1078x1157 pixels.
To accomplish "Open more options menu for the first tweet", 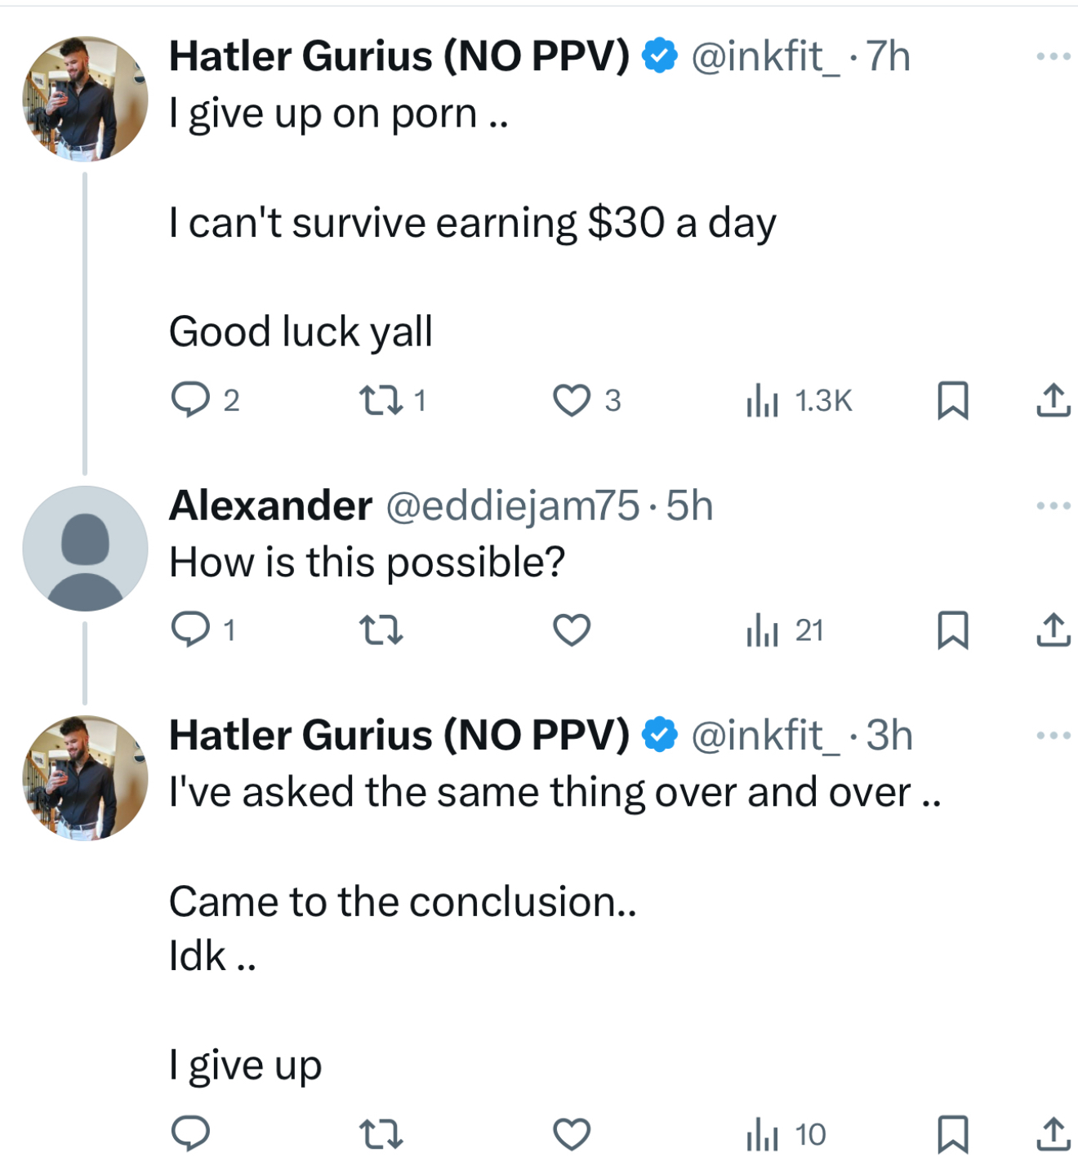I will click(1053, 56).
